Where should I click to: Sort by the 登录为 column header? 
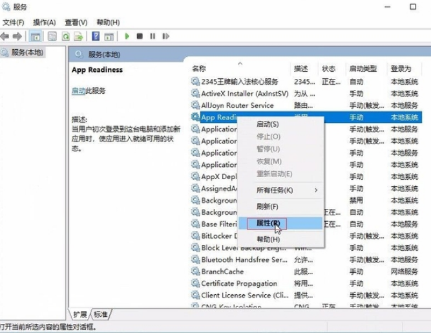point(401,69)
